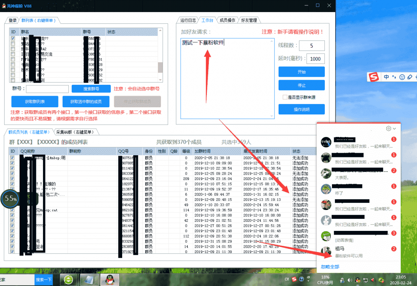Screen dimensions: 417x286
Task: Select the 群成员列表（右键菜单）tab
Action: click(x=29, y=132)
